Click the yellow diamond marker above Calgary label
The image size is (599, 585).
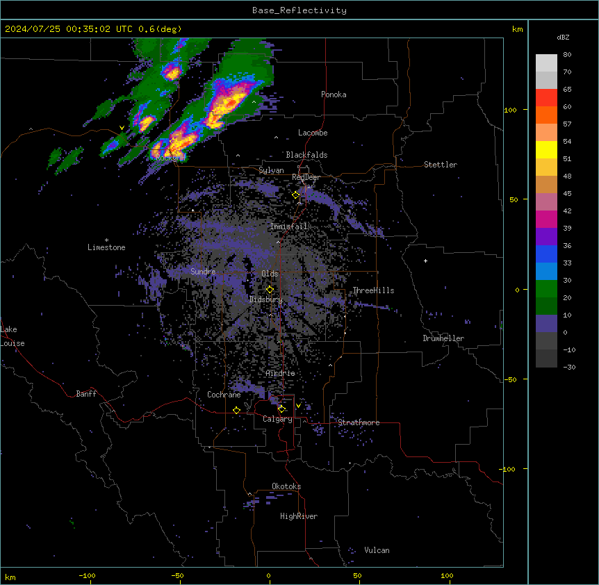(281, 409)
